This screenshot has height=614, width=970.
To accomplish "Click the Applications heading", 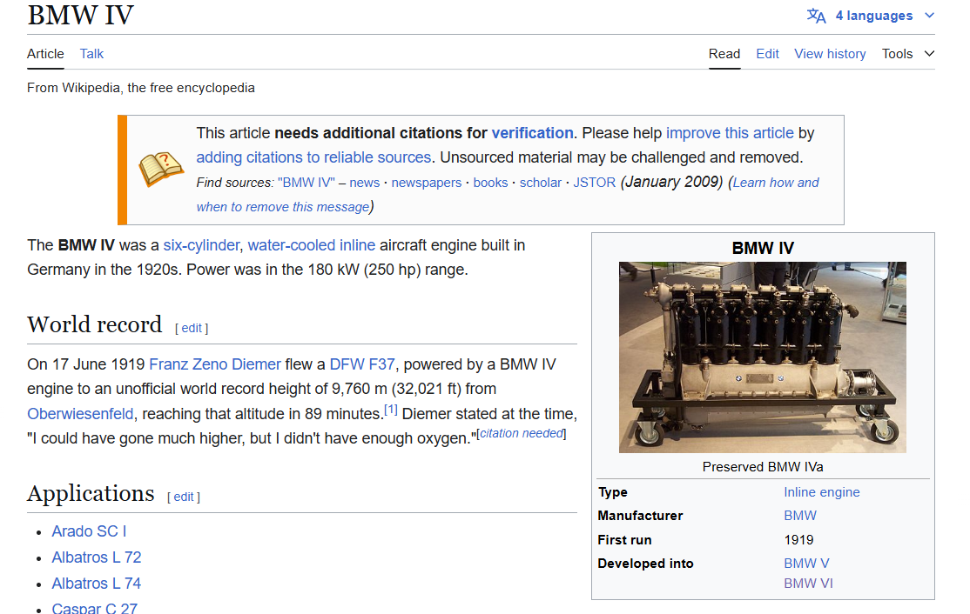I will pyautogui.click(x=91, y=493).
